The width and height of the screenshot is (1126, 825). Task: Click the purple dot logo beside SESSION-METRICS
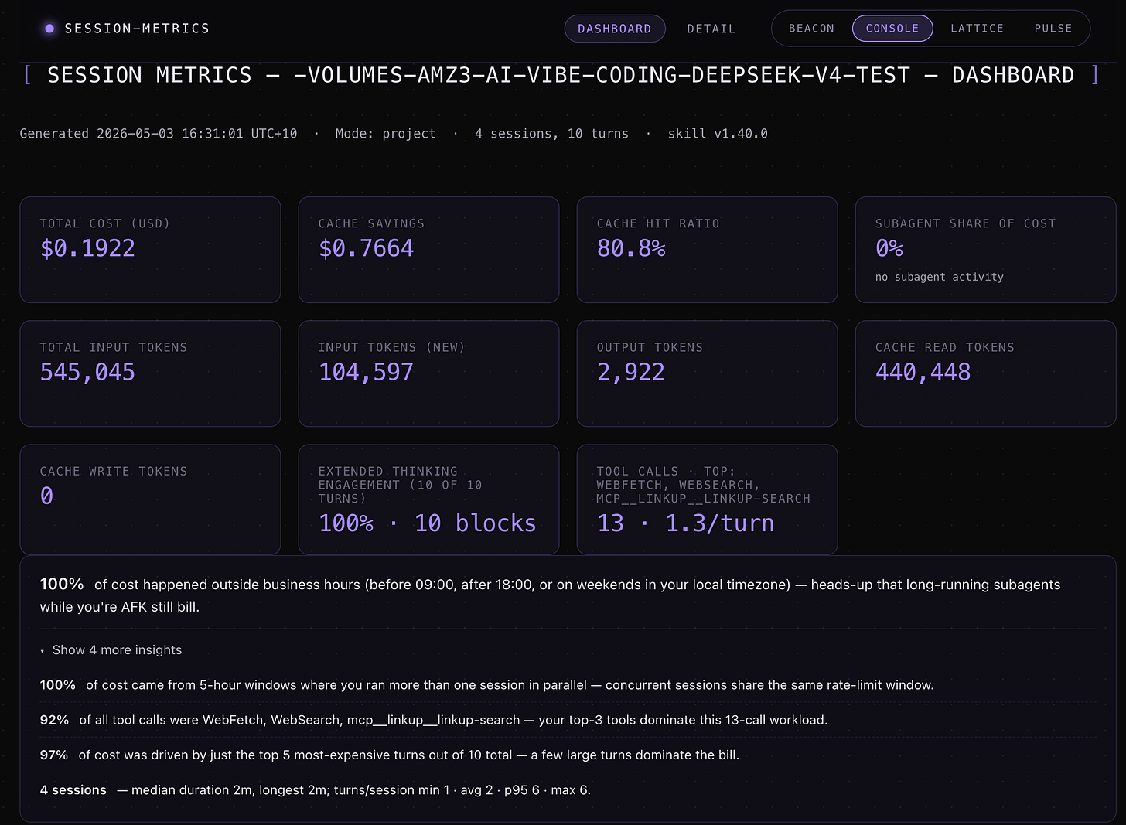[49, 29]
